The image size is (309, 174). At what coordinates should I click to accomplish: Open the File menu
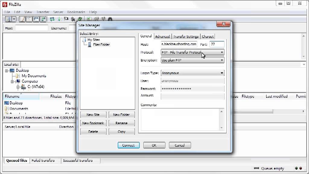tap(7, 12)
